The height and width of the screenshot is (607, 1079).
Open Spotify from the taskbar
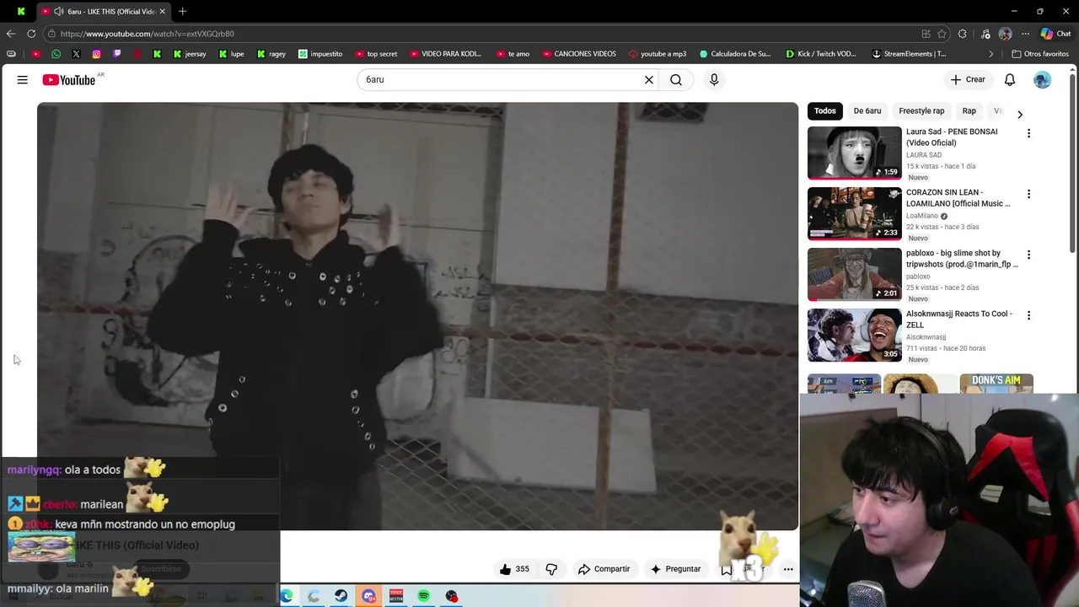tap(424, 596)
